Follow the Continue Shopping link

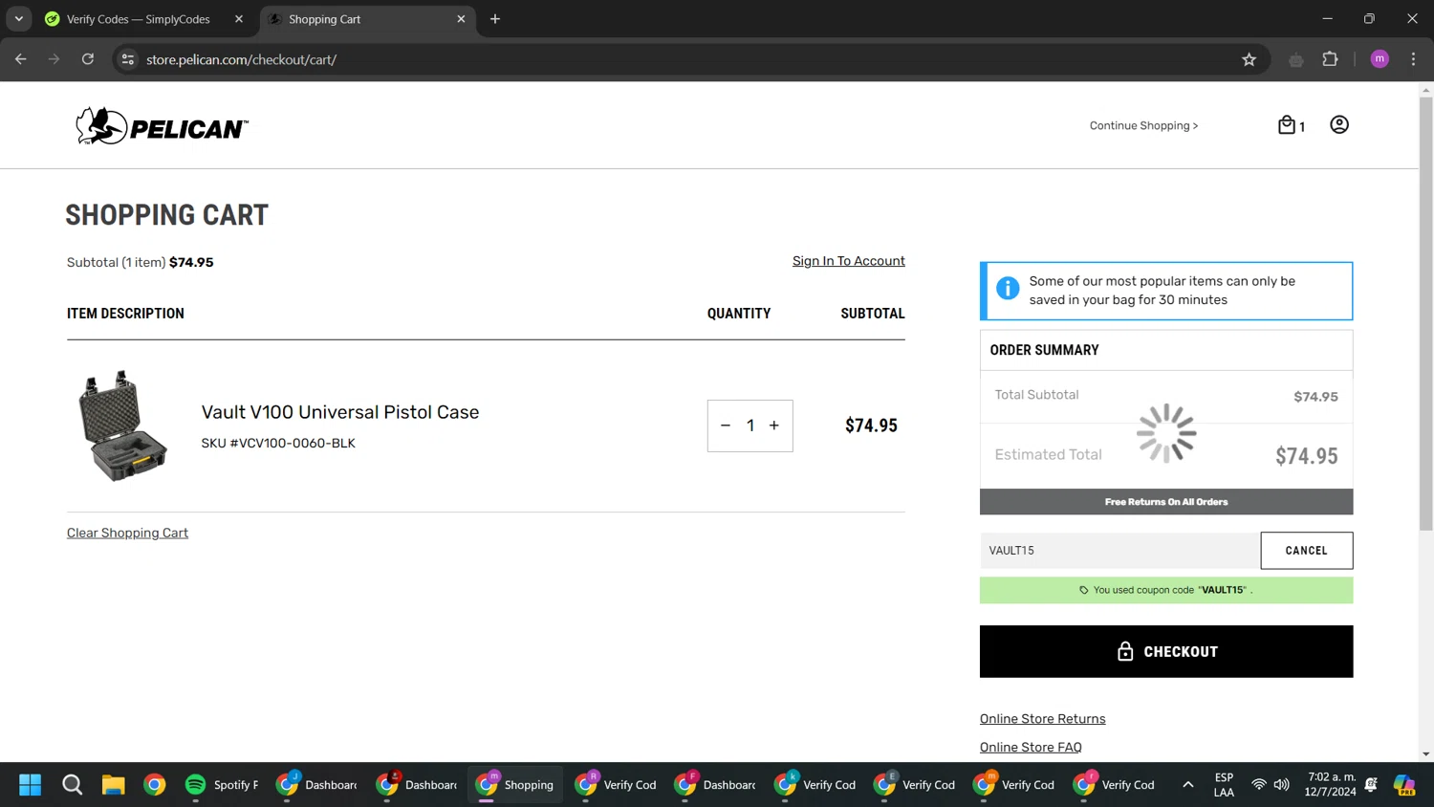(x=1143, y=125)
